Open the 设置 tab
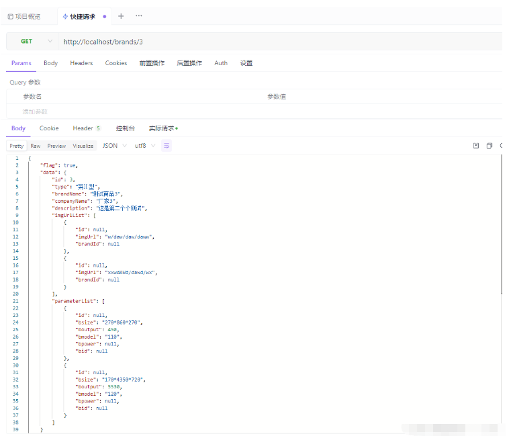The width and height of the screenshot is (509, 436). click(x=246, y=63)
